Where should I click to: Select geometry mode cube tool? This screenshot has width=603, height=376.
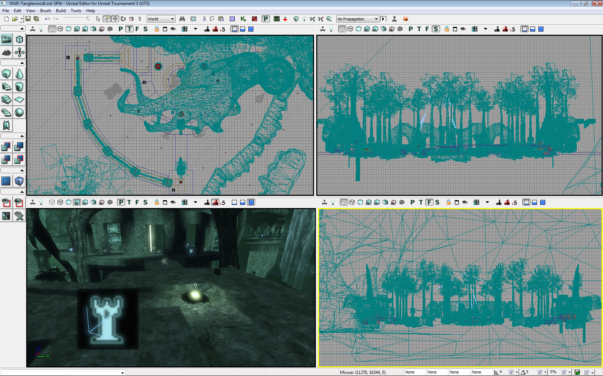(19, 39)
